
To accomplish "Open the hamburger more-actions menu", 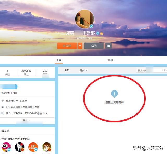I will (109, 46).
